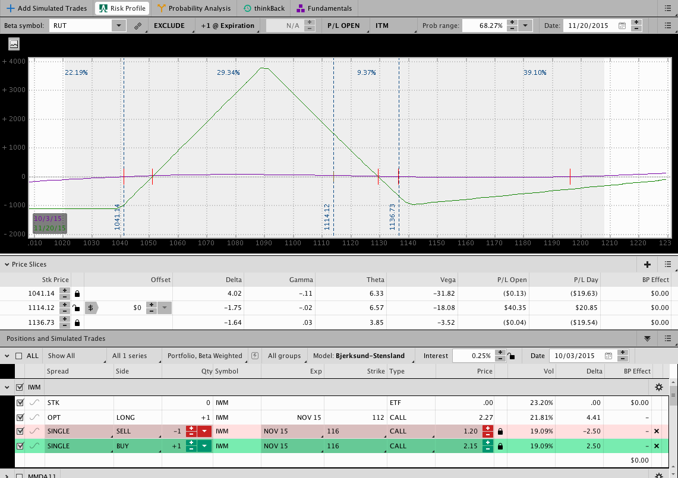This screenshot has height=478, width=678.
Task: Open the Fundamentals tab
Action: point(324,8)
